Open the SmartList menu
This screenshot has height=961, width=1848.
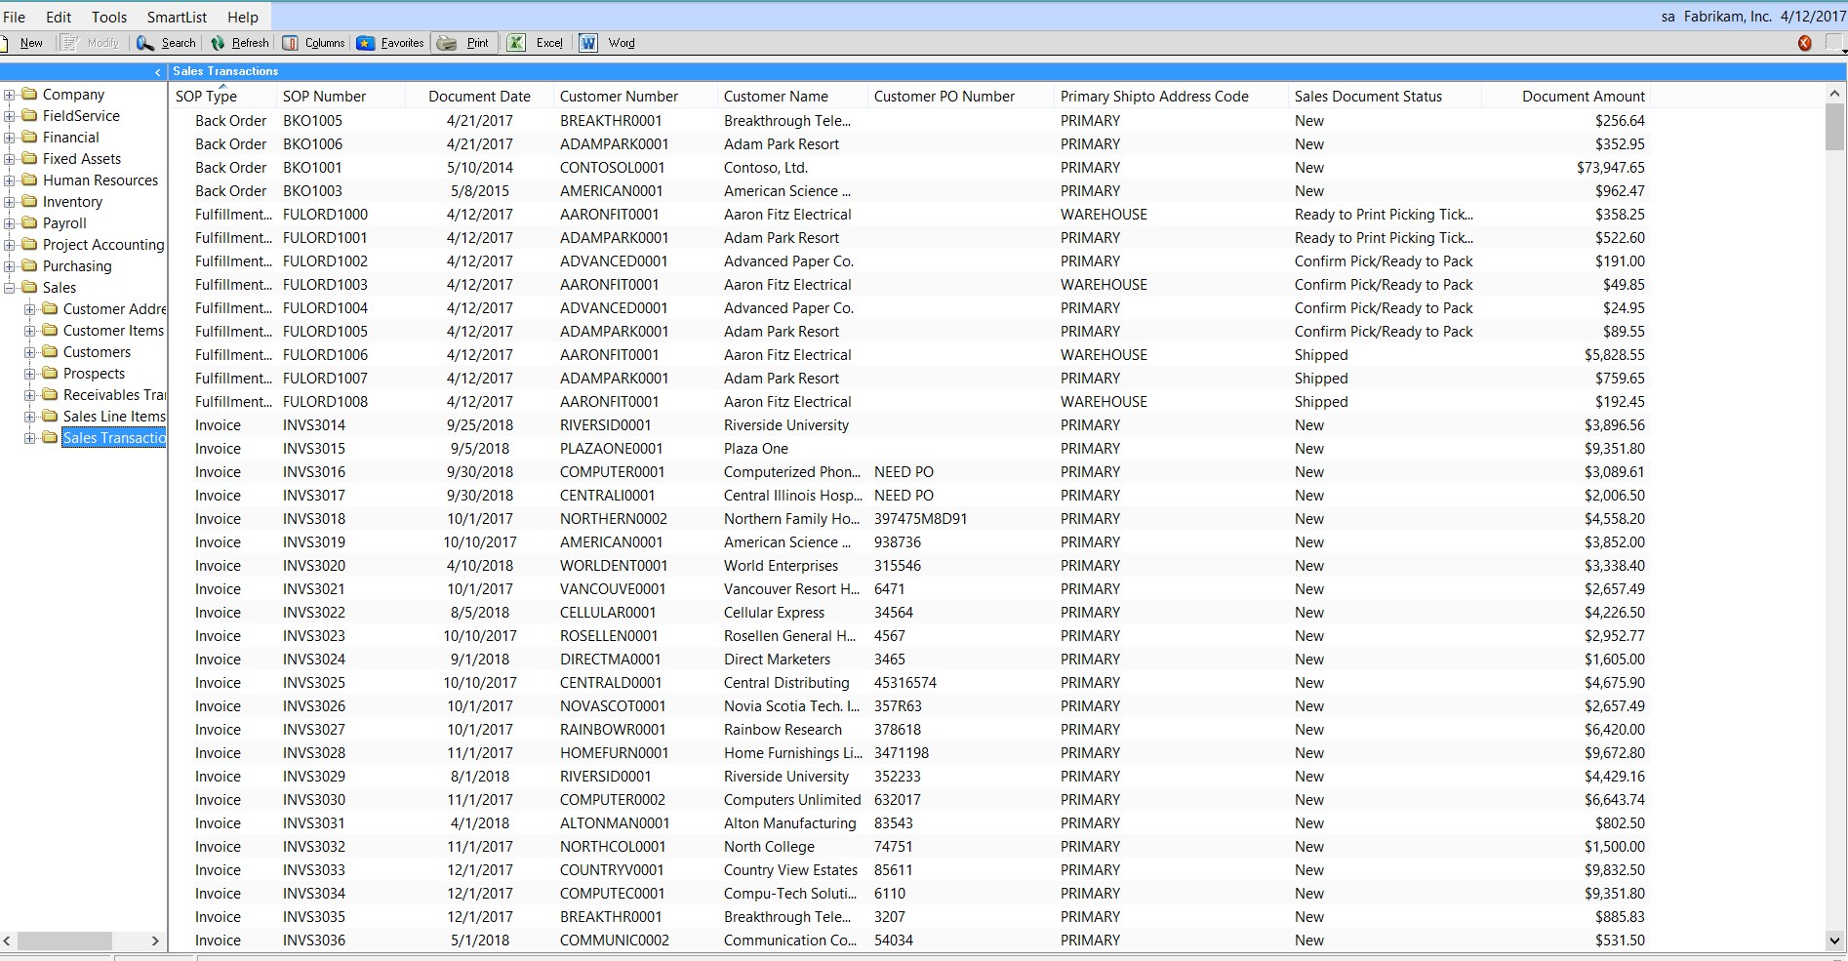tap(177, 17)
